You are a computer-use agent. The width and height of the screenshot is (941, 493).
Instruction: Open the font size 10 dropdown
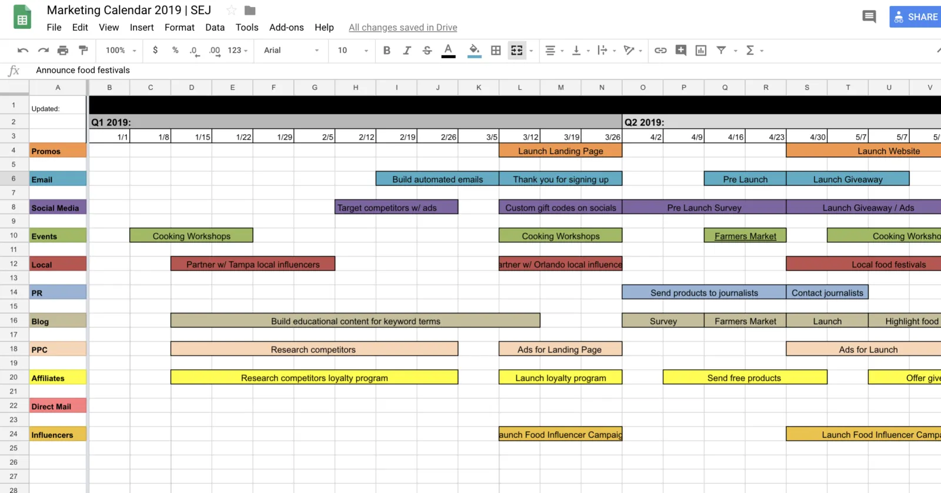click(x=353, y=51)
